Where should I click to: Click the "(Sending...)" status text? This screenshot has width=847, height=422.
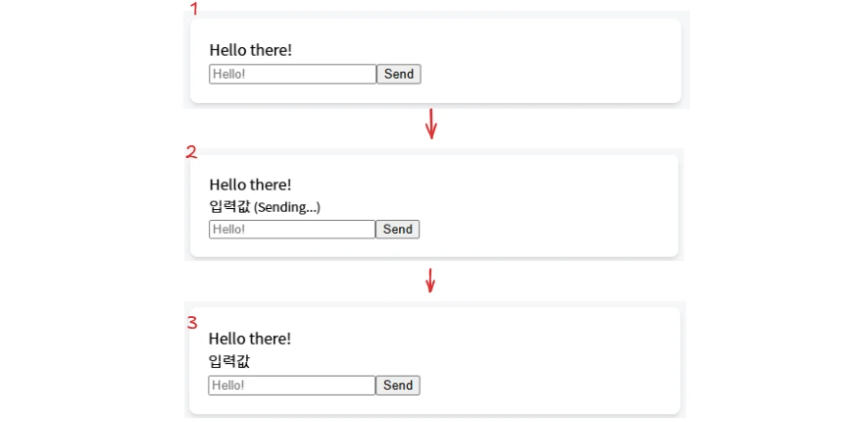point(287,208)
